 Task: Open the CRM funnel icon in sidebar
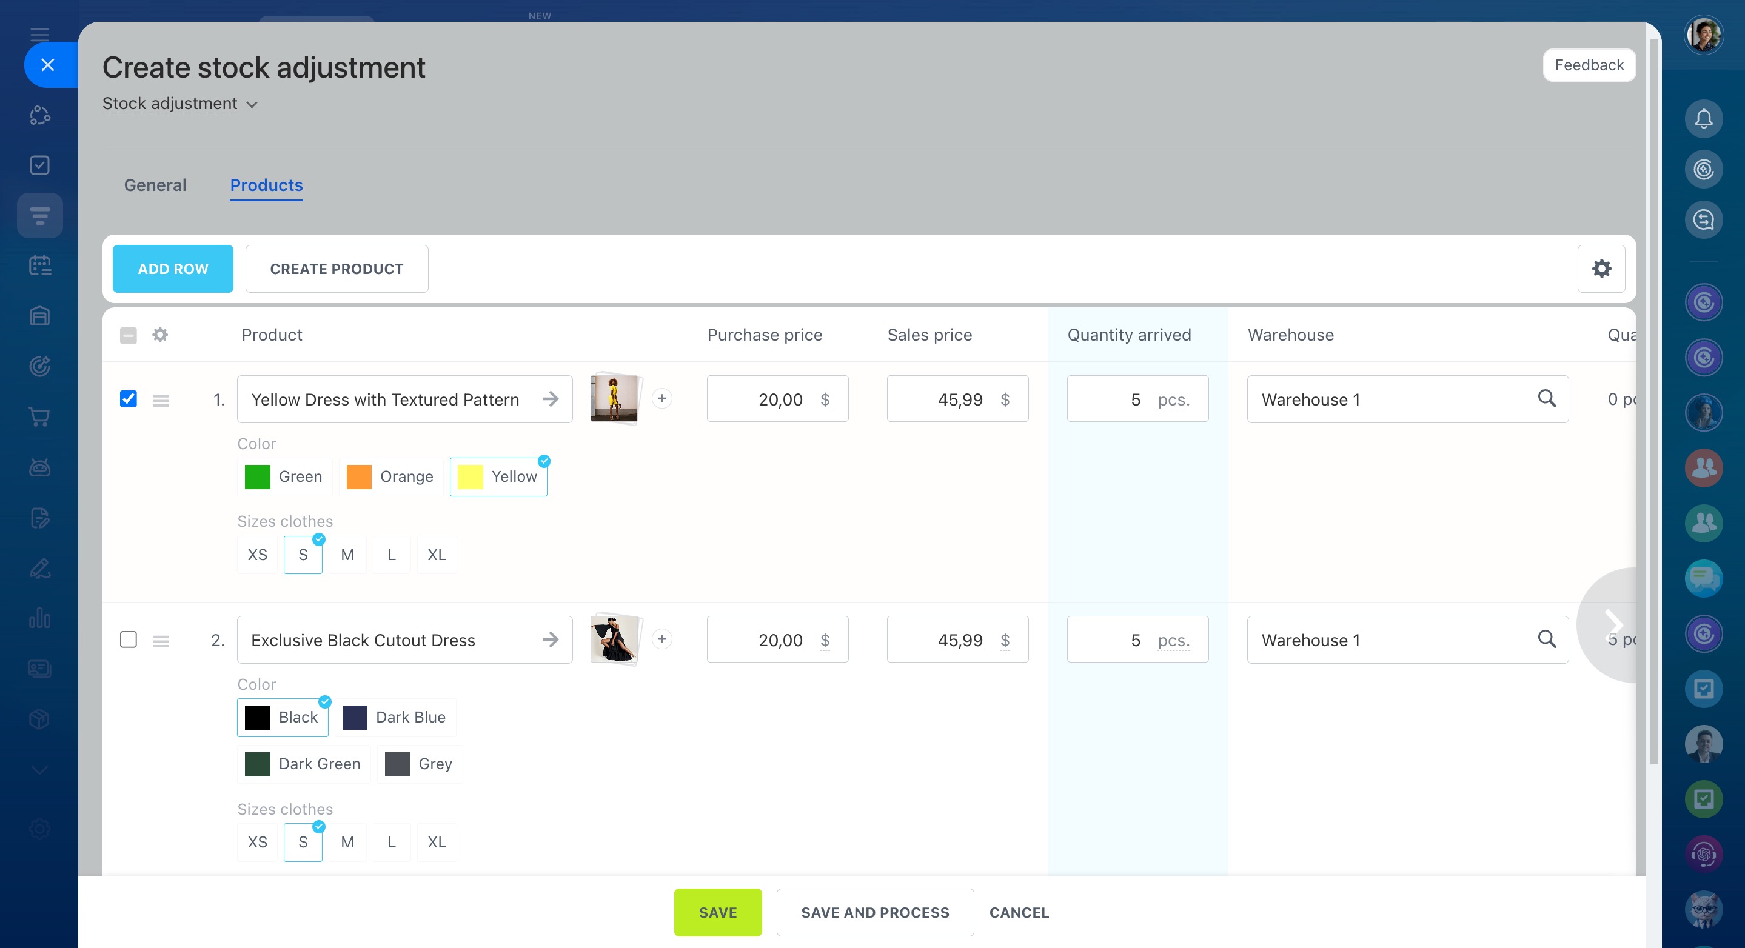(x=39, y=215)
